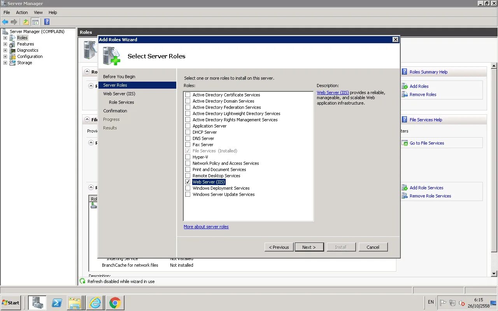The height and width of the screenshot is (311, 498).
Task: Click the main pane scrollbar up arrow
Action: pos(494,66)
